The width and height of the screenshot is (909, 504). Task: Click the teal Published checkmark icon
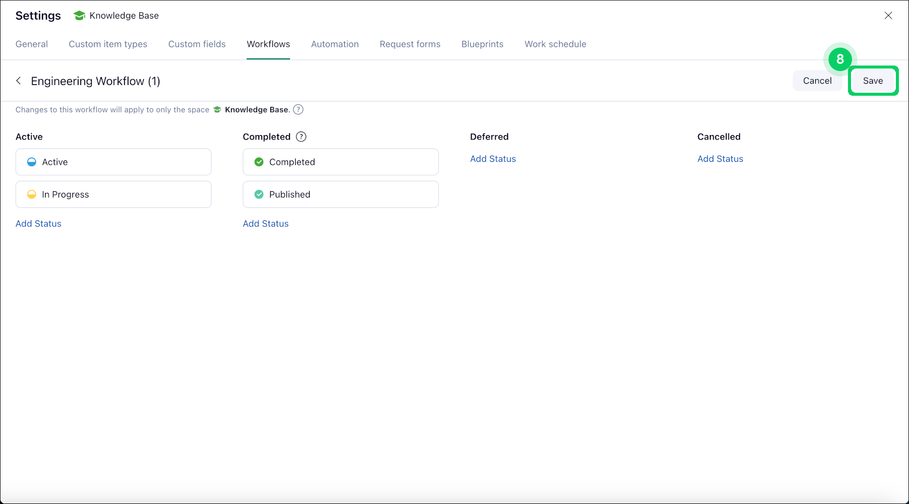[x=259, y=195]
